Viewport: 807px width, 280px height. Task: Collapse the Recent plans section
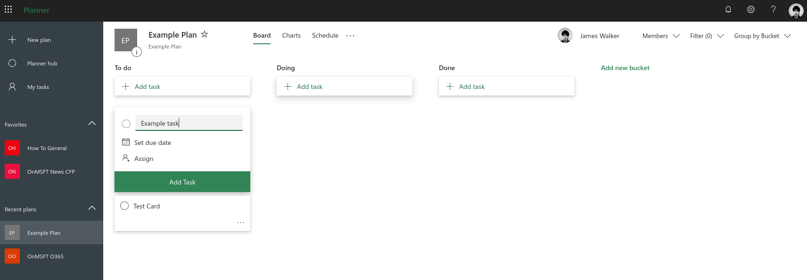[92, 208]
